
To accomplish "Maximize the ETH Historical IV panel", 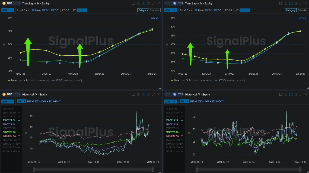I will click(x=301, y=94).
